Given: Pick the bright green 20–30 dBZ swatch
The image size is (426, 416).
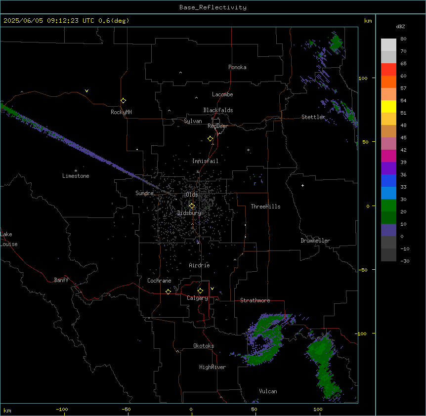Looking at the screenshot, I should (x=388, y=206).
